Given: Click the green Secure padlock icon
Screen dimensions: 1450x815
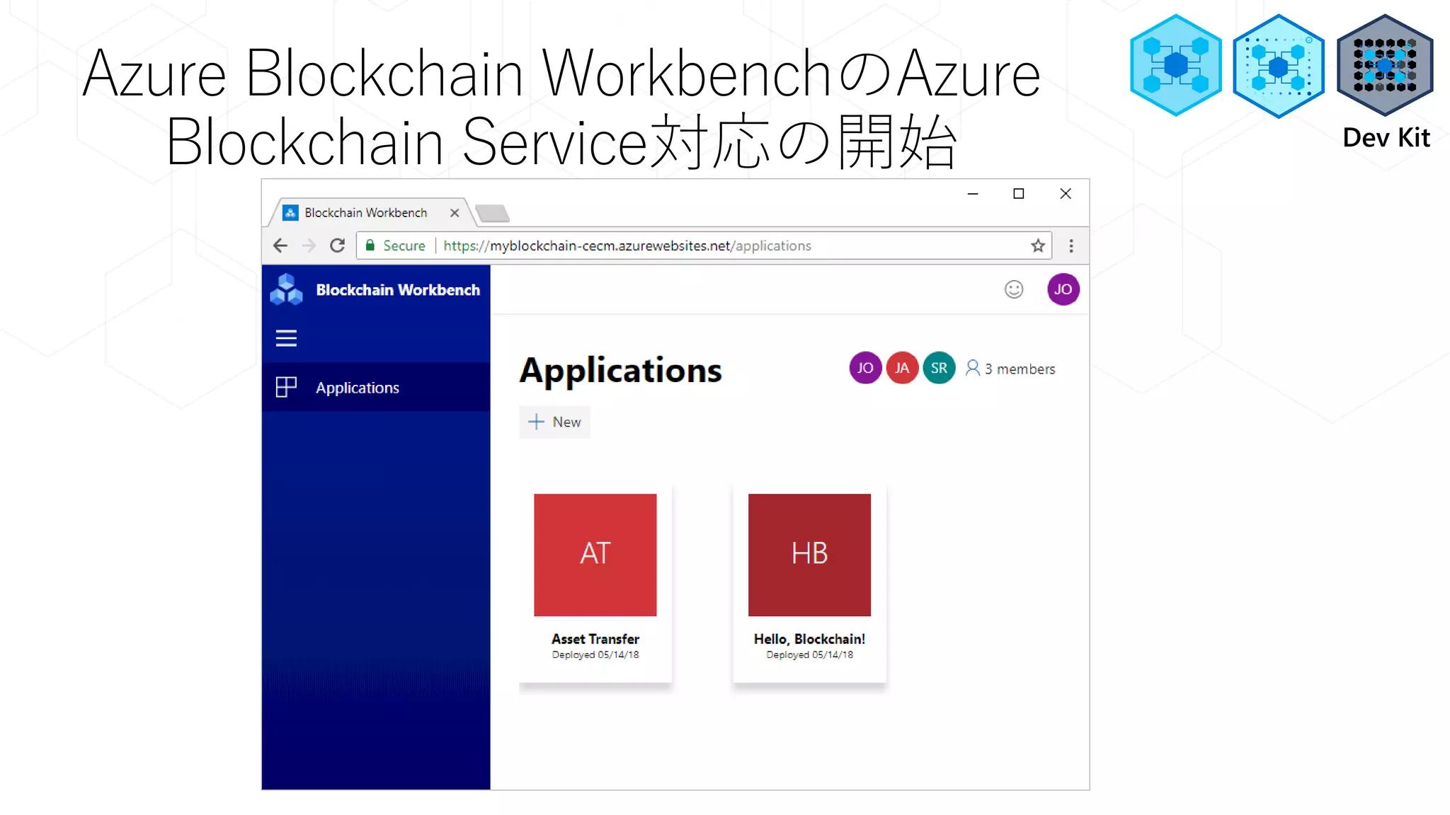Looking at the screenshot, I should (x=370, y=245).
